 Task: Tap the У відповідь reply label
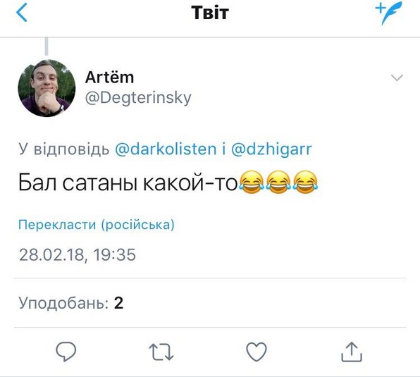[x=63, y=149]
